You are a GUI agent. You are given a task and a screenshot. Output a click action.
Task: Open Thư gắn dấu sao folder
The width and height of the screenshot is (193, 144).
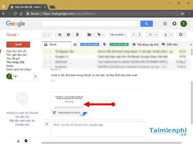click(x=17, y=55)
